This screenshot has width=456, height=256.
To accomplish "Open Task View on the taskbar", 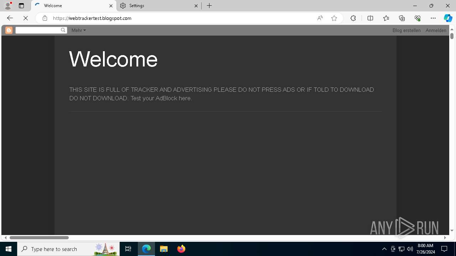I will pos(128,249).
